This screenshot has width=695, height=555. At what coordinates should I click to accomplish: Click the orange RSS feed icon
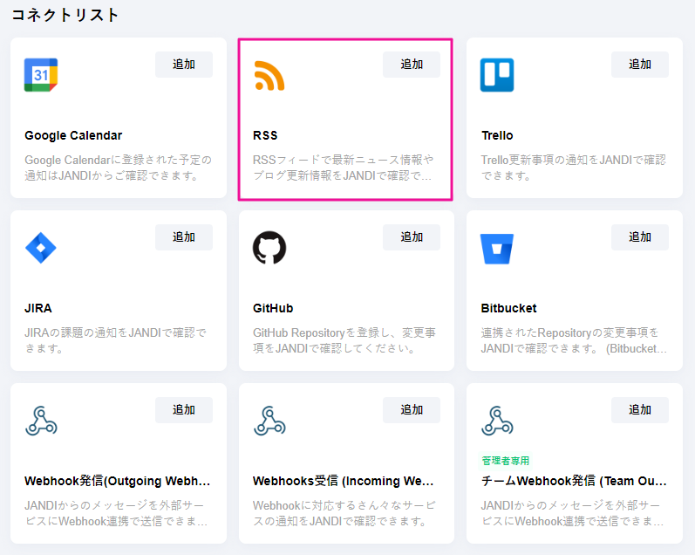point(269,75)
